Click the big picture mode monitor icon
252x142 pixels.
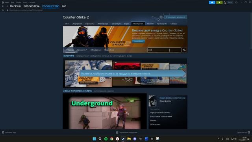pyautogui.click(x=236, y=2)
